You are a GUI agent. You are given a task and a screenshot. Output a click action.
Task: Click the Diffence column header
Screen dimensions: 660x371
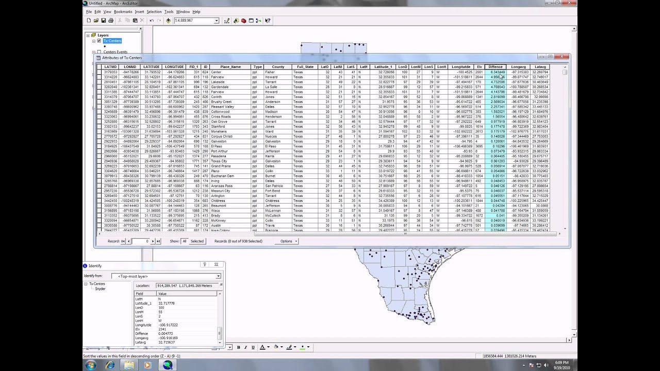(495, 67)
